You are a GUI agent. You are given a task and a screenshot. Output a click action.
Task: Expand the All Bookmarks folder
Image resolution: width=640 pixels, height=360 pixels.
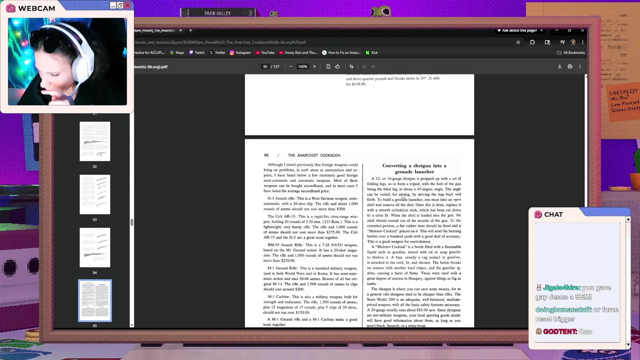[570, 52]
